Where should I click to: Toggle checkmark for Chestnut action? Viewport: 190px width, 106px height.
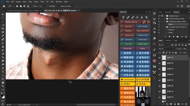[159, 30]
